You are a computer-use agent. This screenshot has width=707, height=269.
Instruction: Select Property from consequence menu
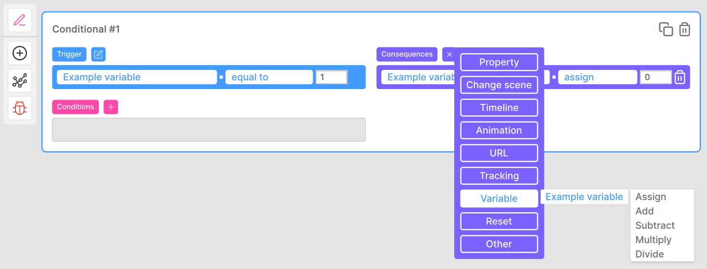tap(499, 62)
